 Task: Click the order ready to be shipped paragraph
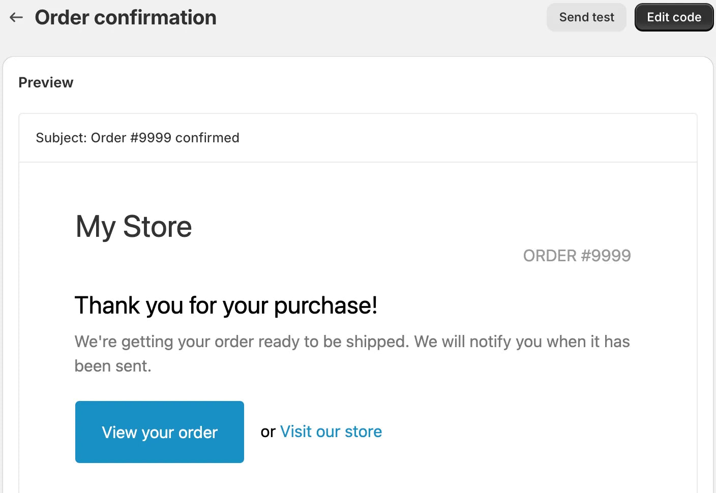pyautogui.click(x=352, y=342)
